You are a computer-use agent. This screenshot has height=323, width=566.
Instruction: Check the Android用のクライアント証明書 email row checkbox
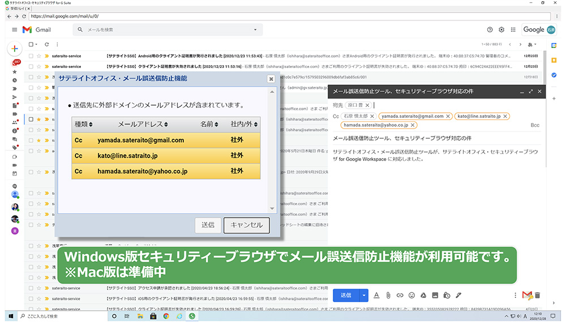31,56
